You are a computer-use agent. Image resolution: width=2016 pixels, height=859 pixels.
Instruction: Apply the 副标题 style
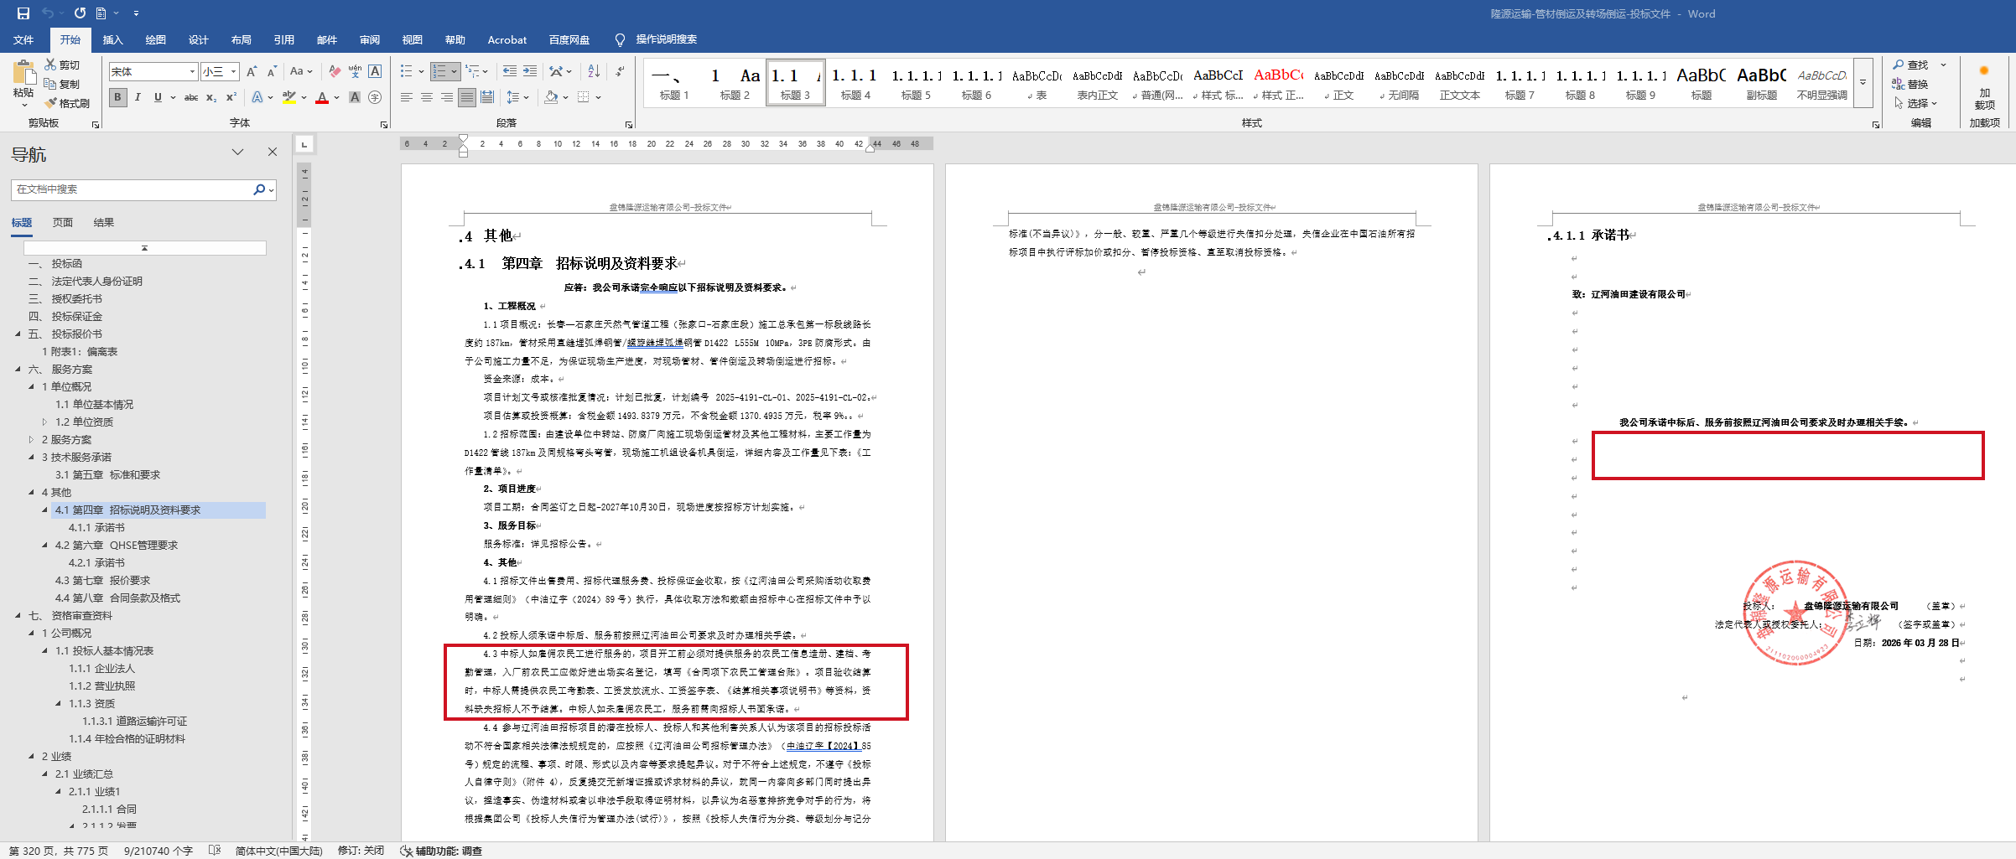coord(1761,82)
